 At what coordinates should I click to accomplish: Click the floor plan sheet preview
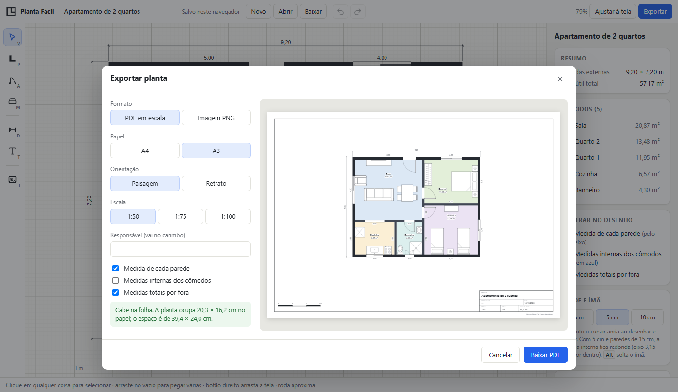pos(413,215)
